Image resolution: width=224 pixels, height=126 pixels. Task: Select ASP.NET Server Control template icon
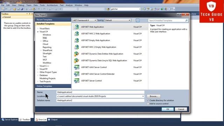click(77, 80)
